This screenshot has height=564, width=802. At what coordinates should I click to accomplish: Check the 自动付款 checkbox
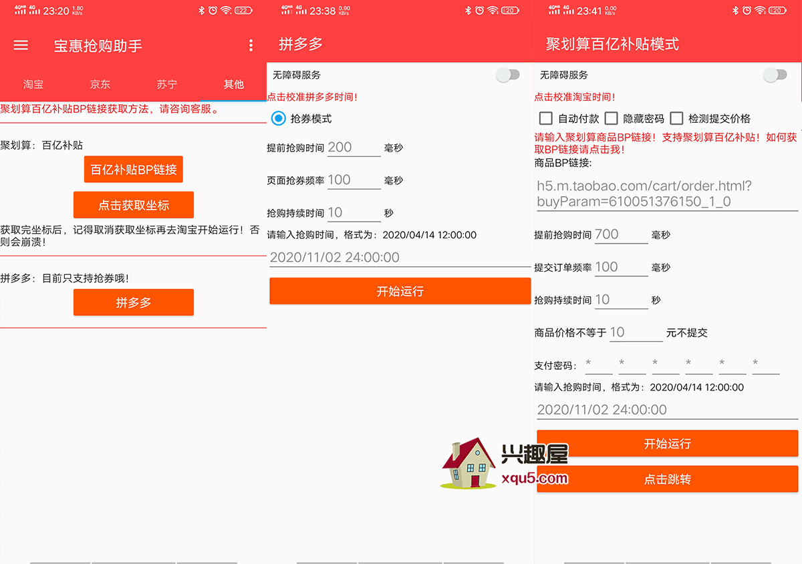point(545,118)
